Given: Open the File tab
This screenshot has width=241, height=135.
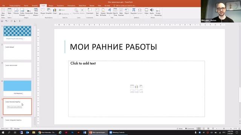Looking at the screenshot, I should pyautogui.click(x=4, y=6).
